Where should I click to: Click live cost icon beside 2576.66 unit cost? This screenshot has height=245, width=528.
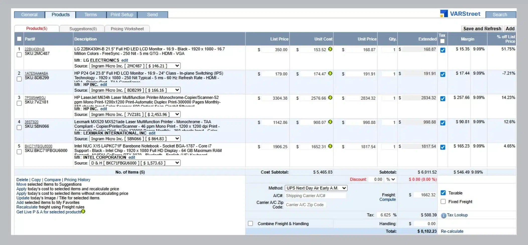pos(330,98)
